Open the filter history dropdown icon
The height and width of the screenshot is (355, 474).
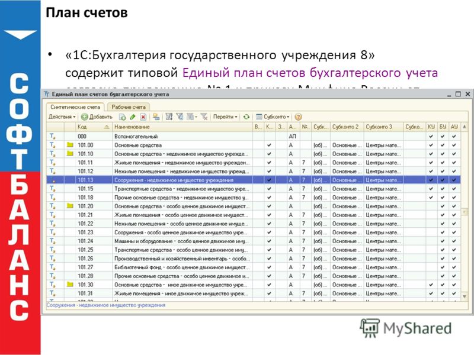point(191,117)
